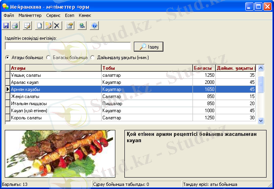This screenshot has height=189, width=274.
Task: Open the Properties hand-and-form icon
Action: (x=70, y=26)
